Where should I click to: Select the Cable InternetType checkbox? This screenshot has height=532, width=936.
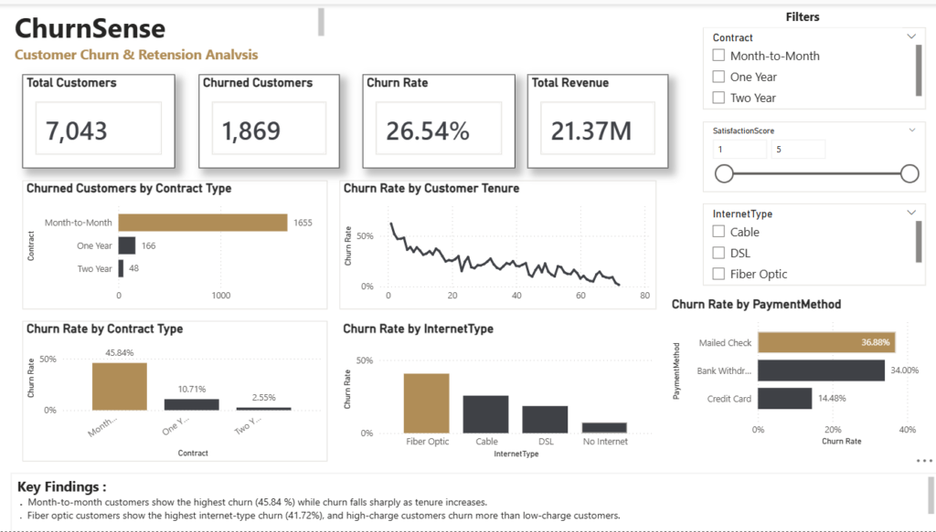click(x=718, y=231)
